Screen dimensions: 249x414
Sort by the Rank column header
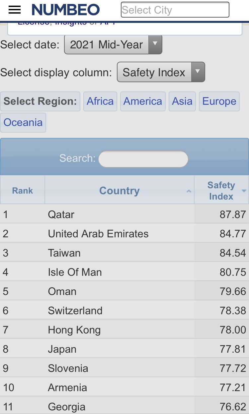23,190
